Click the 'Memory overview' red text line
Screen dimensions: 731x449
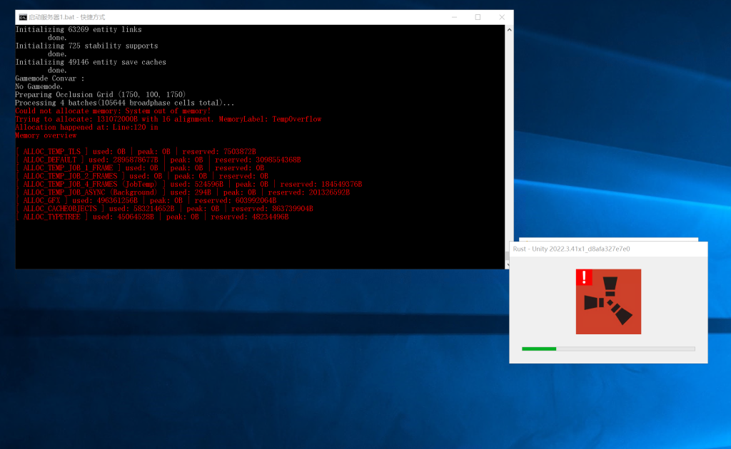point(46,135)
